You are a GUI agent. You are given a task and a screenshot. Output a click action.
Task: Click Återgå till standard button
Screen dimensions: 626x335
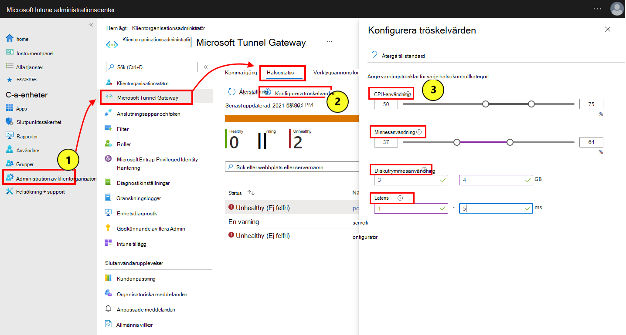click(398, 56)
